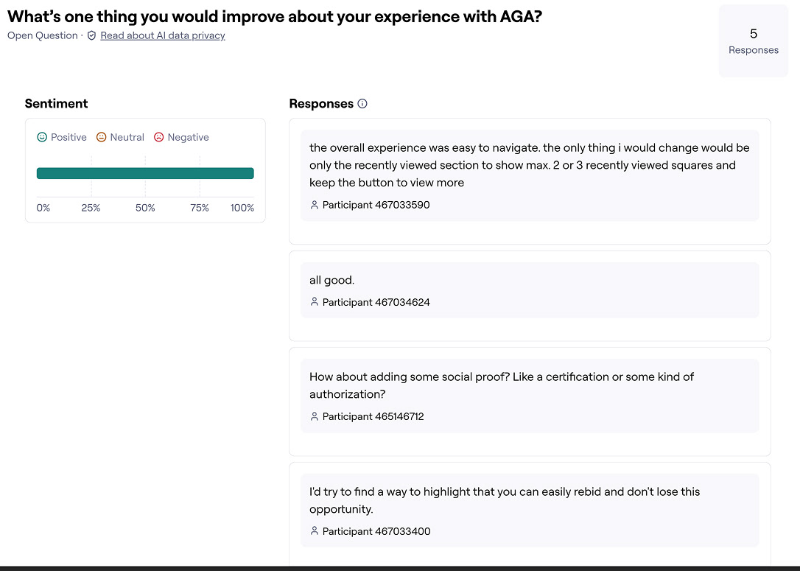Click the shield icon beside AI data privacy

[x=91, y=35]
